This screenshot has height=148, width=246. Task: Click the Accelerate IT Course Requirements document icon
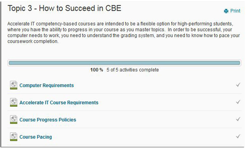14,102
